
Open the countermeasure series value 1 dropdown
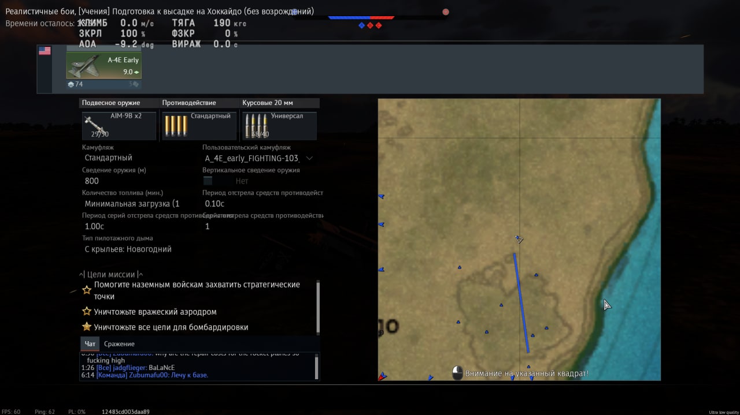[x=259, y=226]
